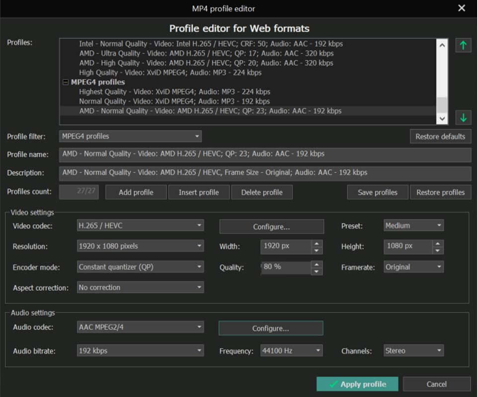Close the MP4 profile editor window
Image resolution: width=477 pixels, height=397 pixels.
(x=462, y=8)
